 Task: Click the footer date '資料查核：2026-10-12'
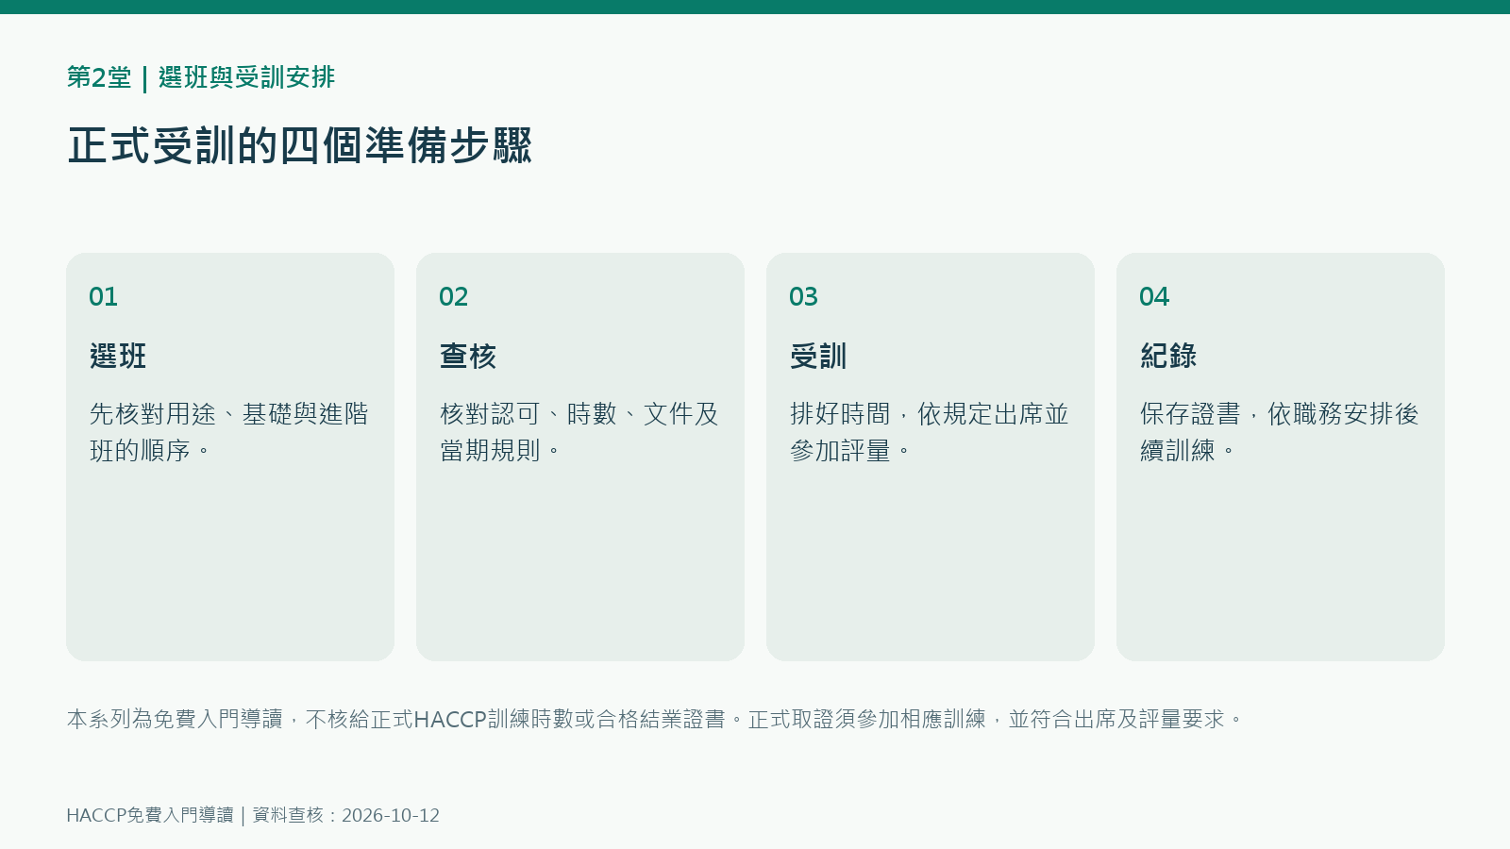346,815
